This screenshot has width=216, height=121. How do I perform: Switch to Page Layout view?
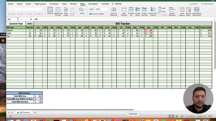[x=66, y=11]
